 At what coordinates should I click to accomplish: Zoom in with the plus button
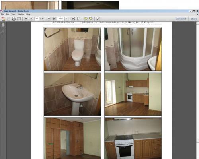(x=54, y=19)
